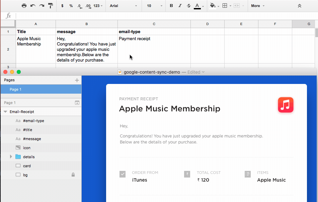Click the Print icon in Sheets toolbar
Screen dimensions: 318x202
[24, 6]
